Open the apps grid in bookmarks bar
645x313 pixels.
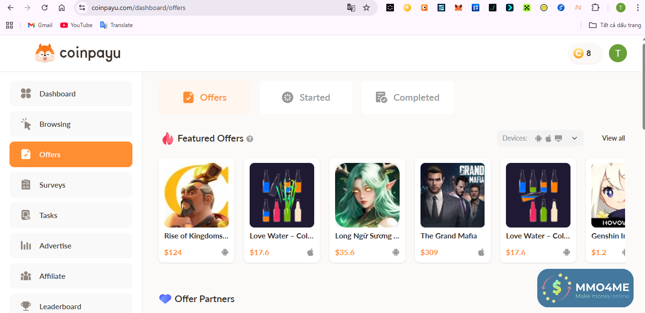click(x=9, y=25)
